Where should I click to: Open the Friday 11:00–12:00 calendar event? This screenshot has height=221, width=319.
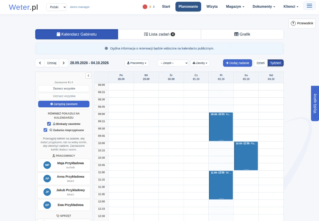point(221,185)
